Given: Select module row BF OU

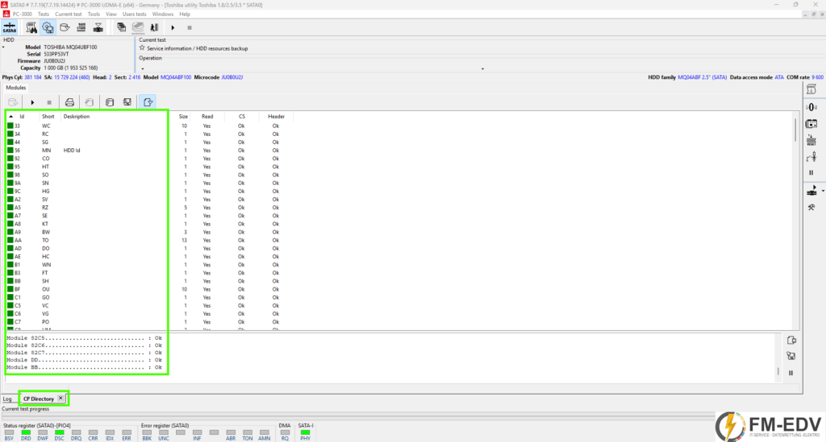Looking at the screenshot, I should (150, 289).
